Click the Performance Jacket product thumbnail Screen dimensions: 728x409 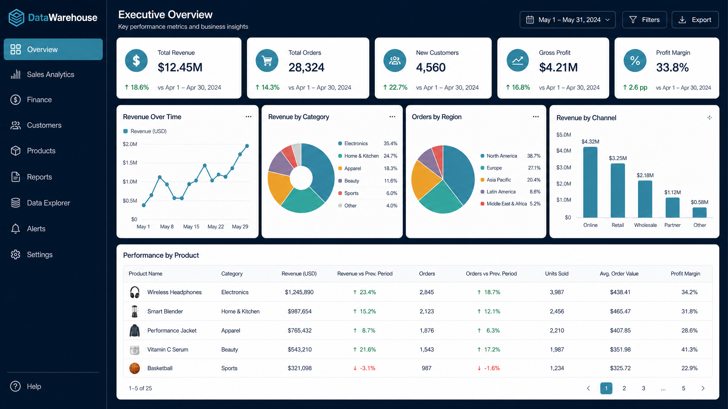pos(135,331)
